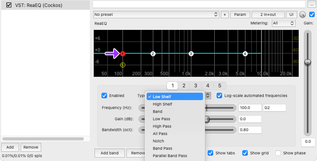Click the Param button
Viewport: 317px width, 161px height.
click(240, 14)
